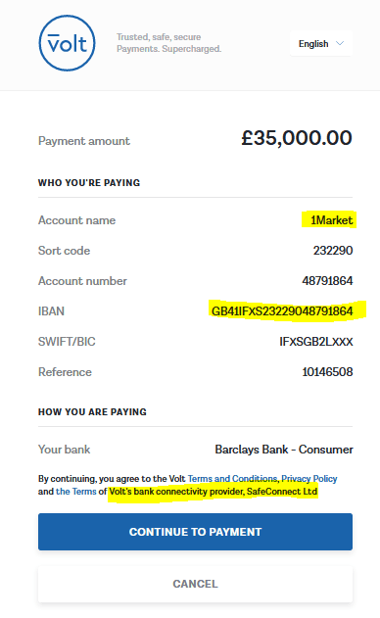Click the Volt circular logo

[x=67, y=43]
